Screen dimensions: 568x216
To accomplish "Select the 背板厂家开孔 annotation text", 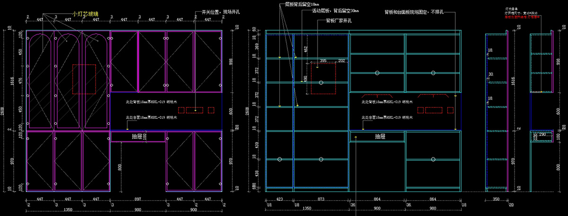I will coord(338,21).
